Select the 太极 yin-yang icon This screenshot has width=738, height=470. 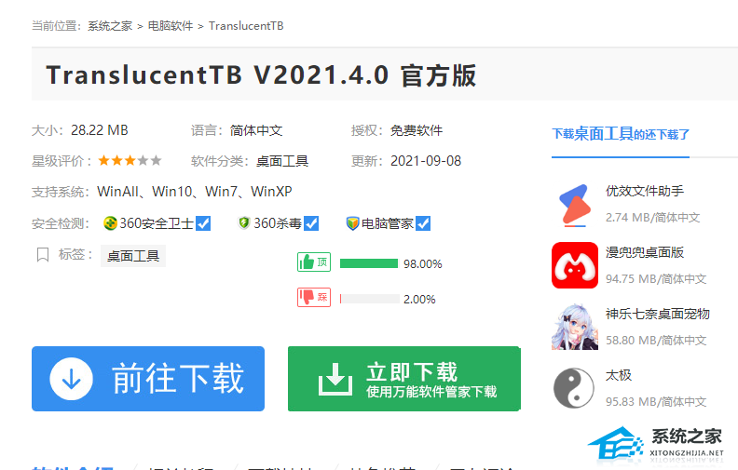574,388
